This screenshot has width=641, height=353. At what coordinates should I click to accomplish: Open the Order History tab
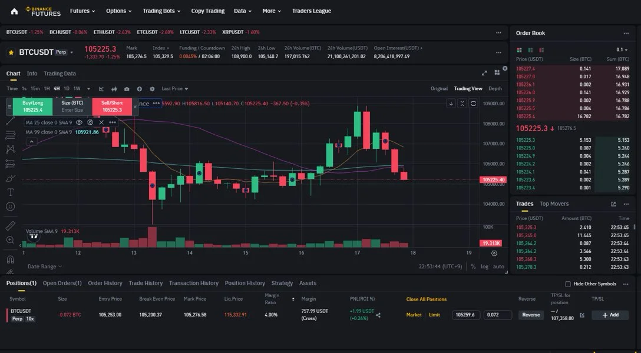pos(105,283)
